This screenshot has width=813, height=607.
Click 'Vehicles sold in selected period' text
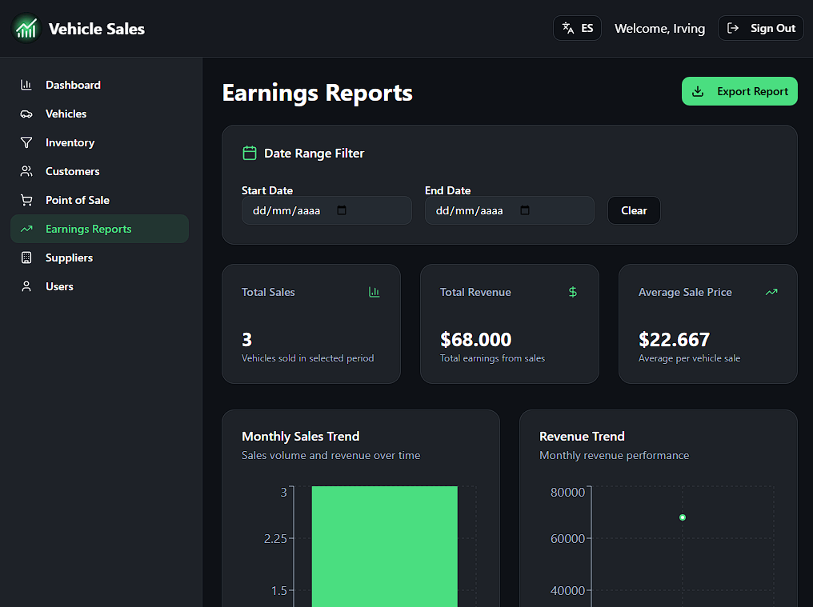click(307, 358)
